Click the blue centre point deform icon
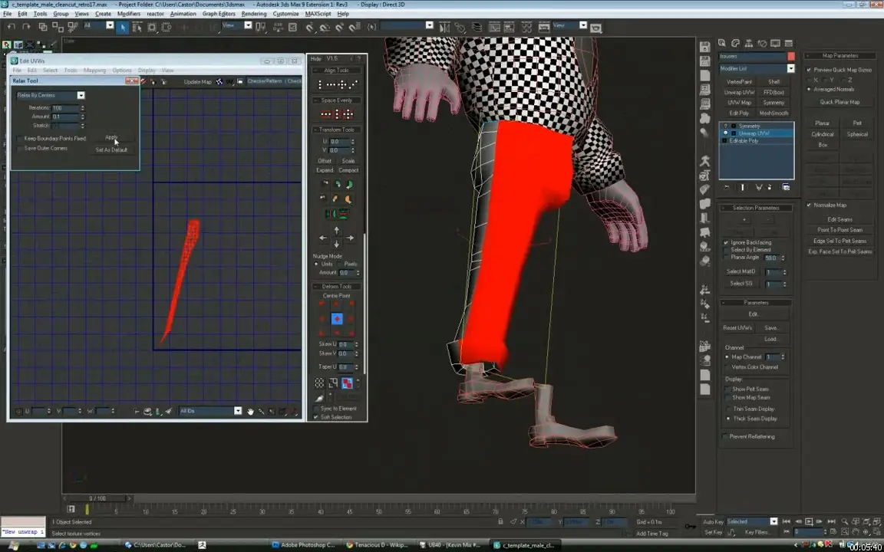 [x=336, y=319]
